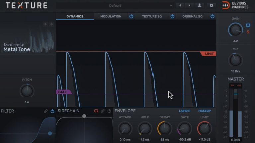Go to the previous preset arrow
The image size is (255, 143).
[x=180, y=5]
